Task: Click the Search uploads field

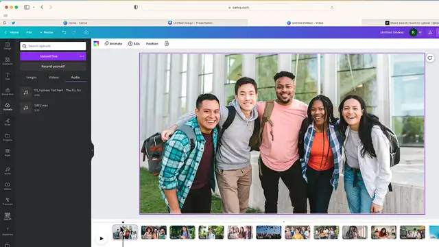Action: point(53,46)
